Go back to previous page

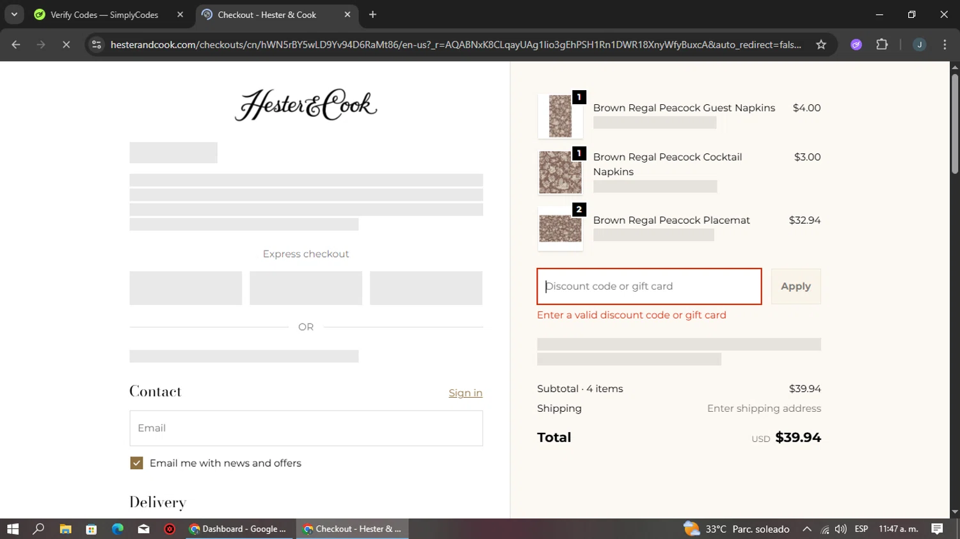(16, 45)
